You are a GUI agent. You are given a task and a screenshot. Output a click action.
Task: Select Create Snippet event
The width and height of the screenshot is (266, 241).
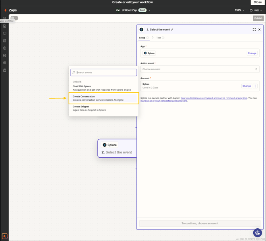click(104, 108)
